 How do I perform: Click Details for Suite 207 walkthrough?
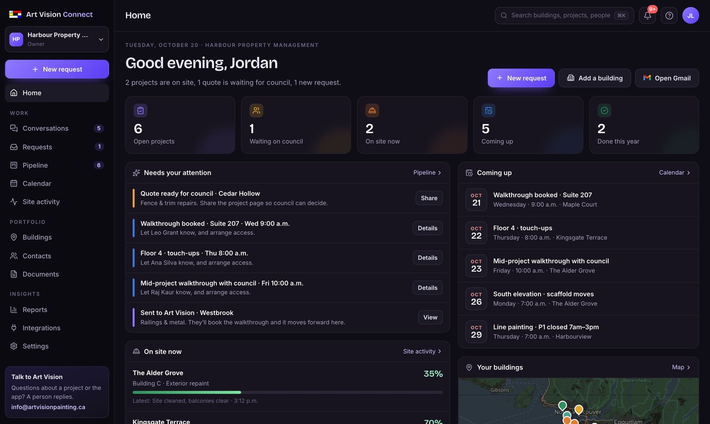[x=427, y=228]
